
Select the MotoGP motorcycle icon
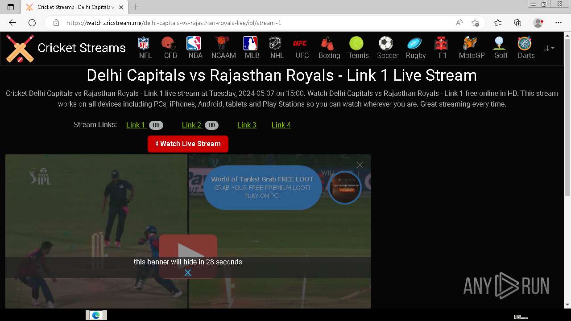pos(470,43)
